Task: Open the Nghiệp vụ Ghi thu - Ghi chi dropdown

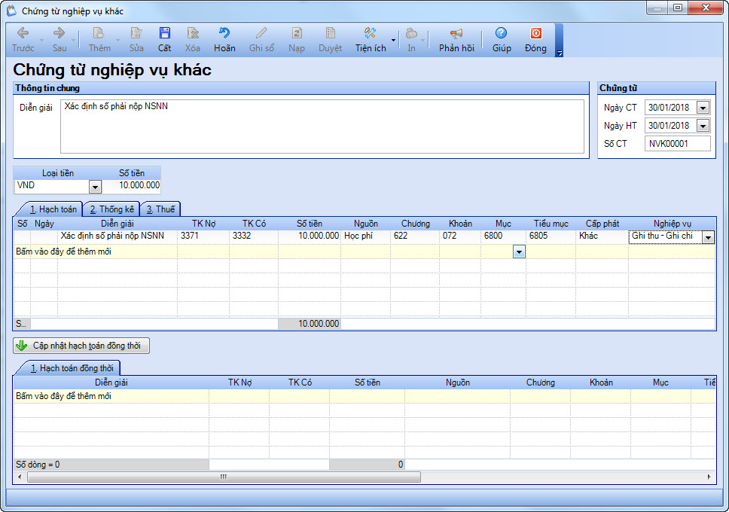Action: [x=708, y=237]
